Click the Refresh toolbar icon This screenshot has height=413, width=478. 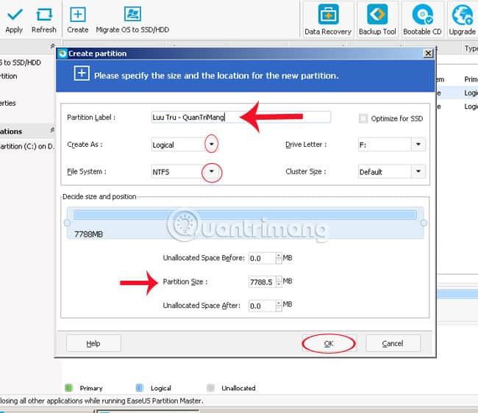coord(44,14)
